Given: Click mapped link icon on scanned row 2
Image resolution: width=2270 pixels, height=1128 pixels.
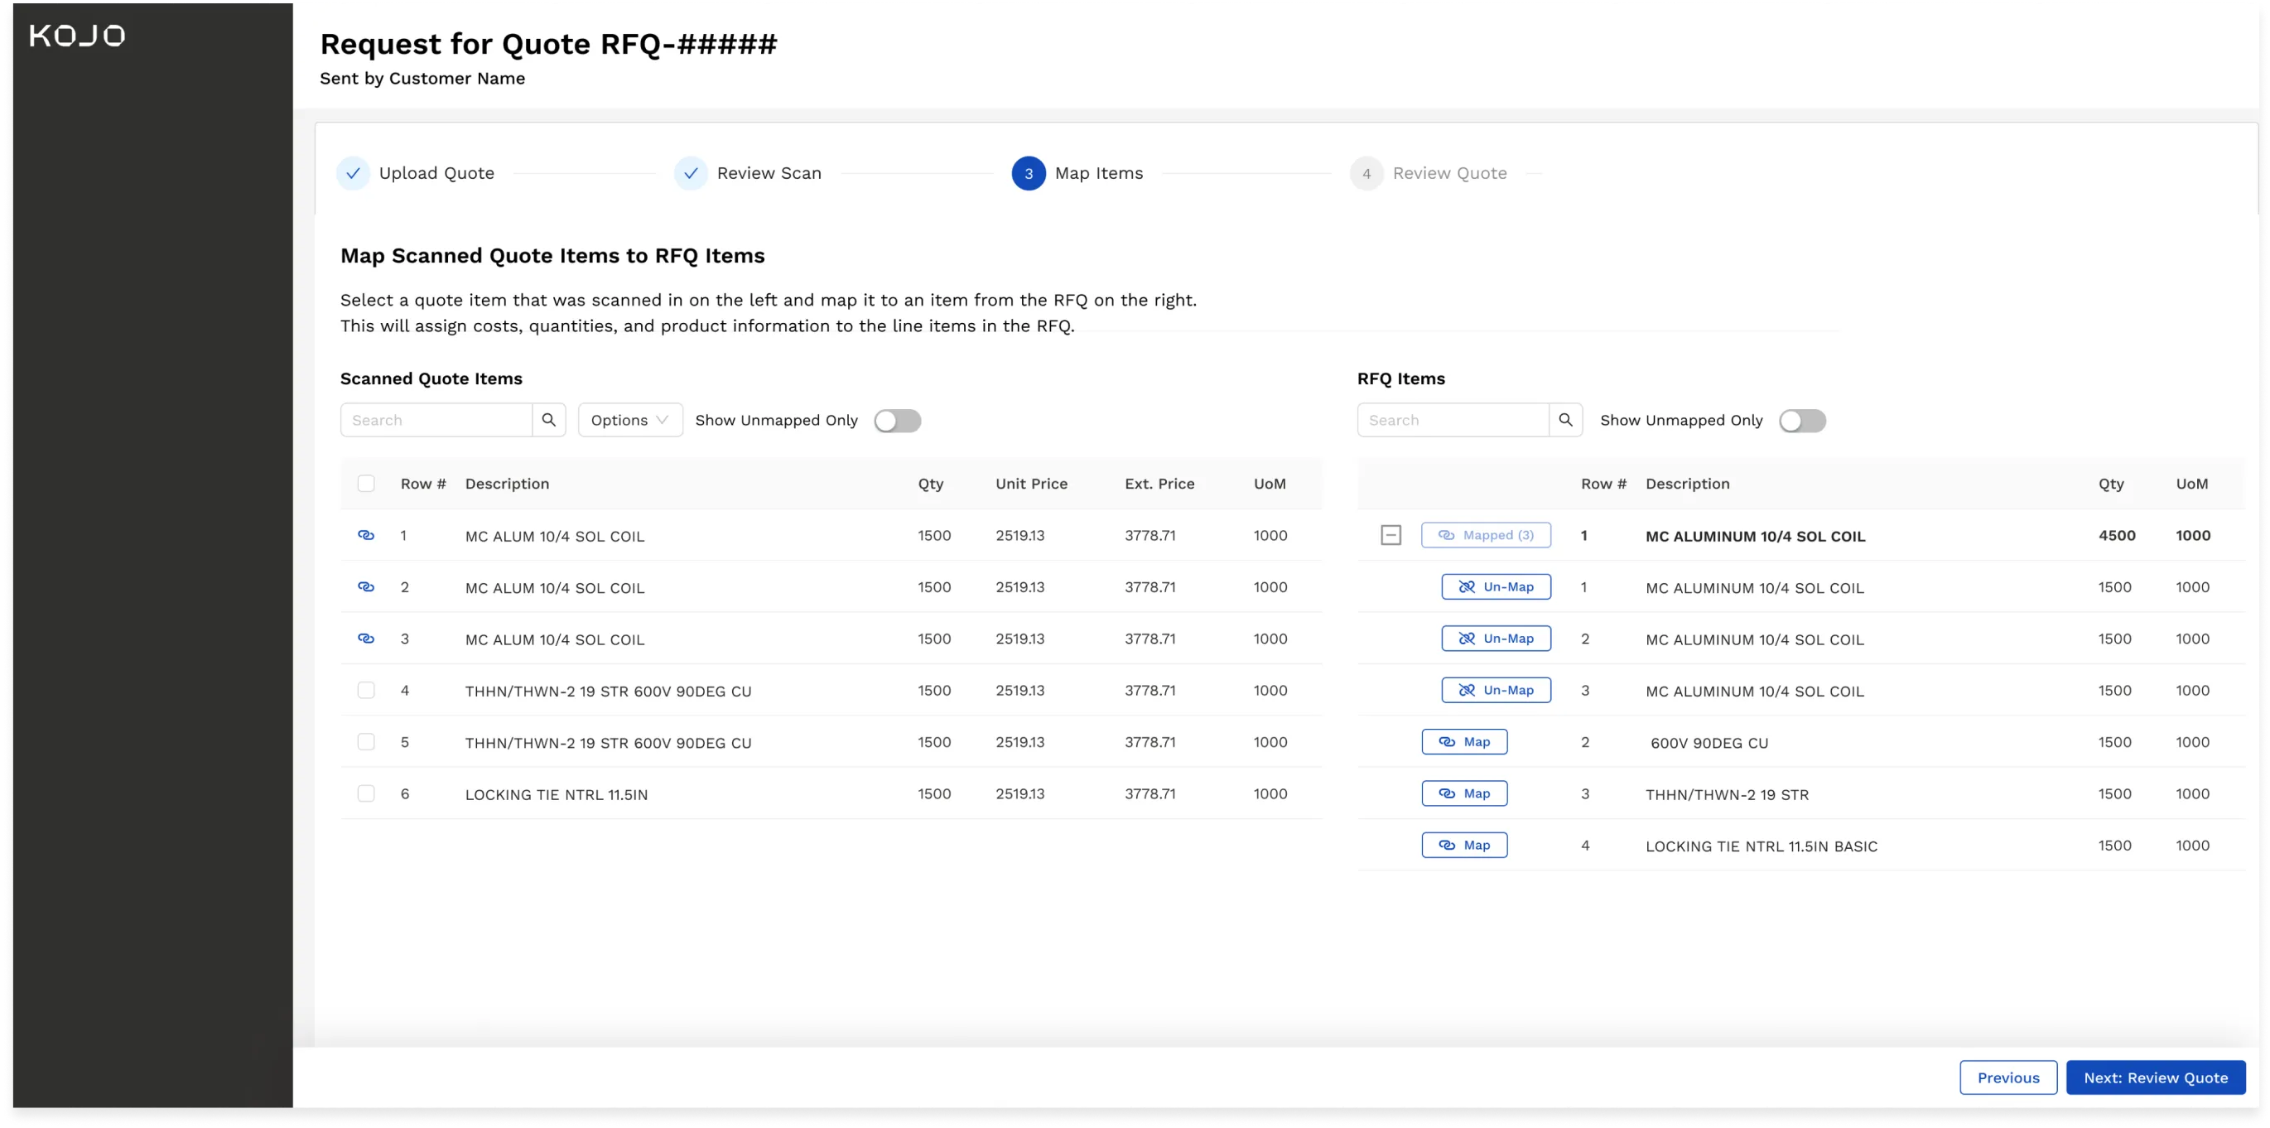Looking at the screenshot, I should coord(366,587).
